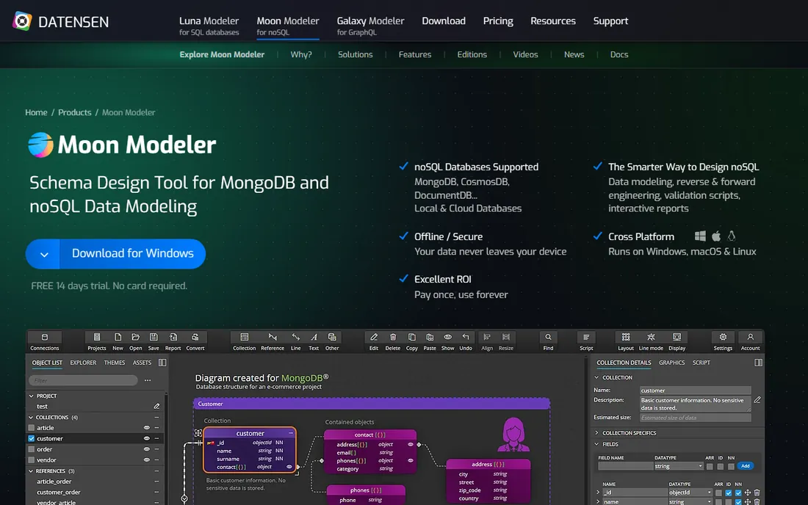Viewport: 808px width, 505px height.
Task: Follow the Products breadcrumb link
Action: point(75,112)
